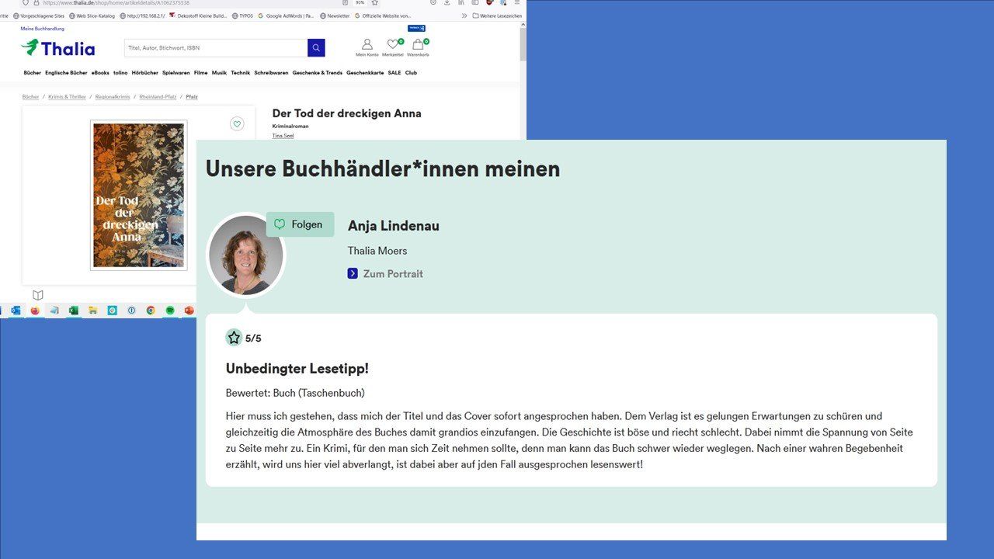Open Google AdWords bookmark
The width and height of the screenshot is (994, 559).
[286, 16]
